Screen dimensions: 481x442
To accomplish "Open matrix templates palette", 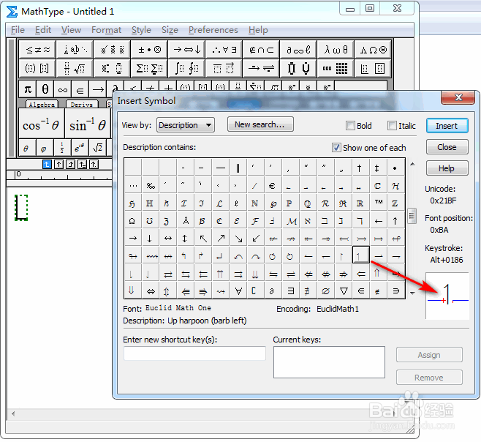I will tap(336, 68).
